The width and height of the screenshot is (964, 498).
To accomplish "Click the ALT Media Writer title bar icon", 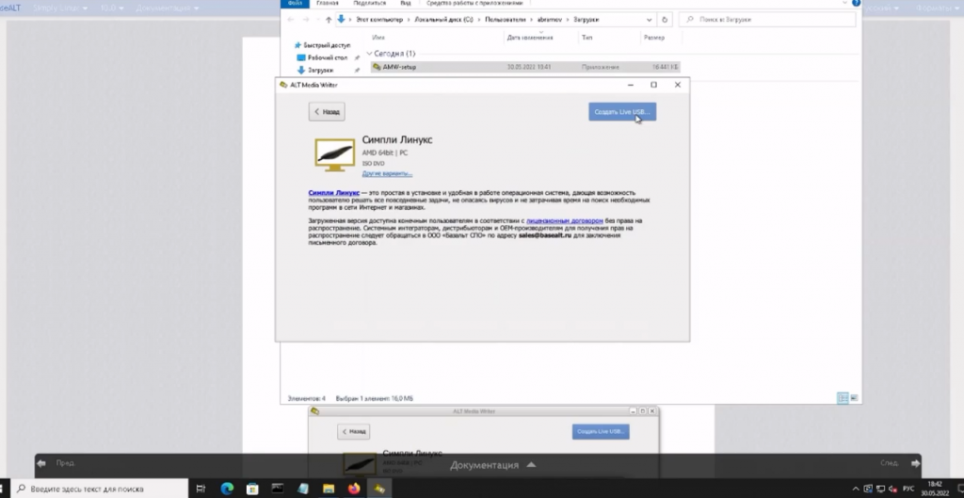I will point(283,85).
